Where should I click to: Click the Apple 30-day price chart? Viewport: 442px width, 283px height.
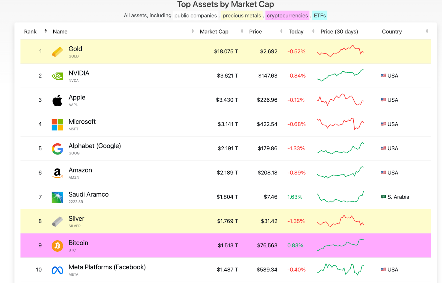(340, 100)
